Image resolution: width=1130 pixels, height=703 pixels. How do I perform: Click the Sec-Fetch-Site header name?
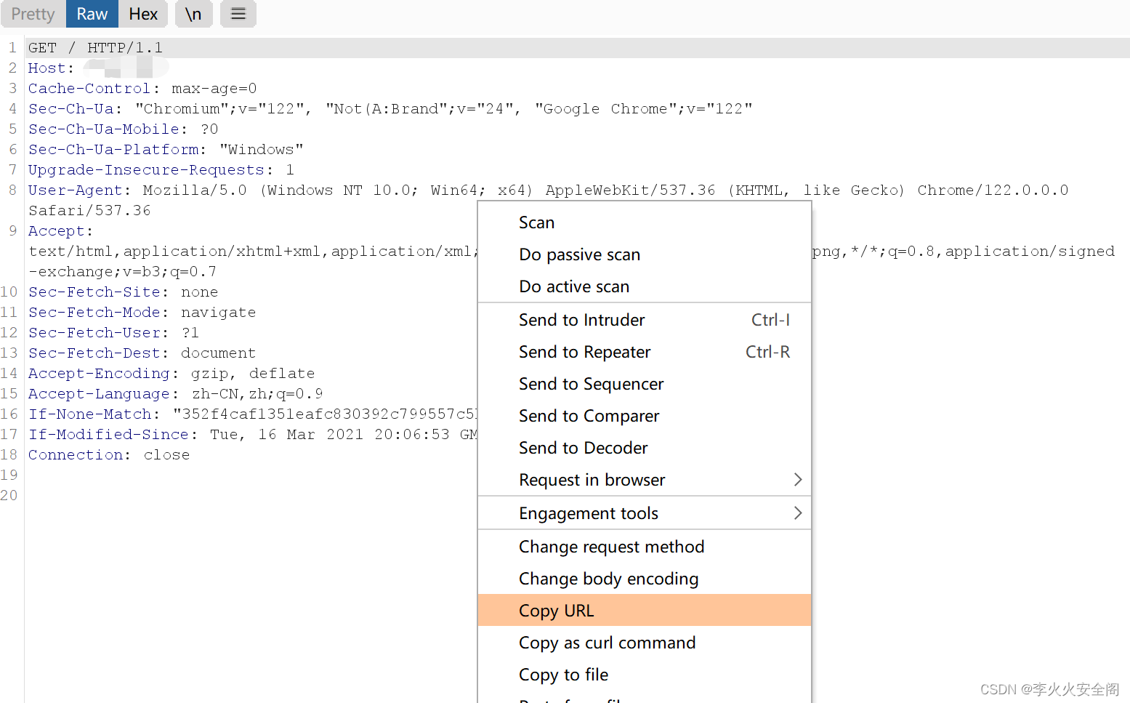pos(94,292)
